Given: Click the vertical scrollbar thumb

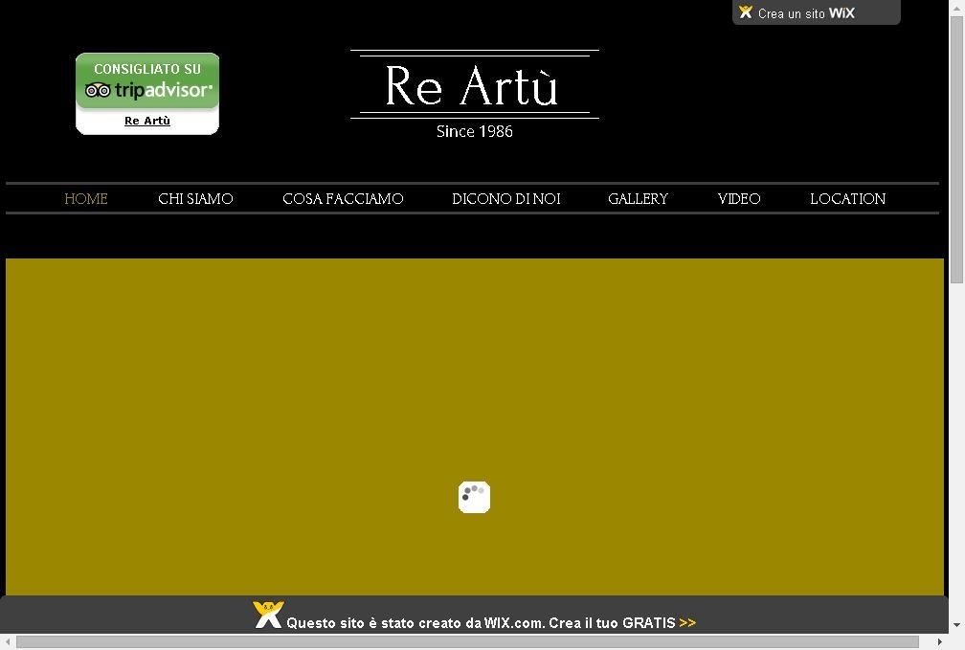Looking at the screenshot, I should point(956,149).
